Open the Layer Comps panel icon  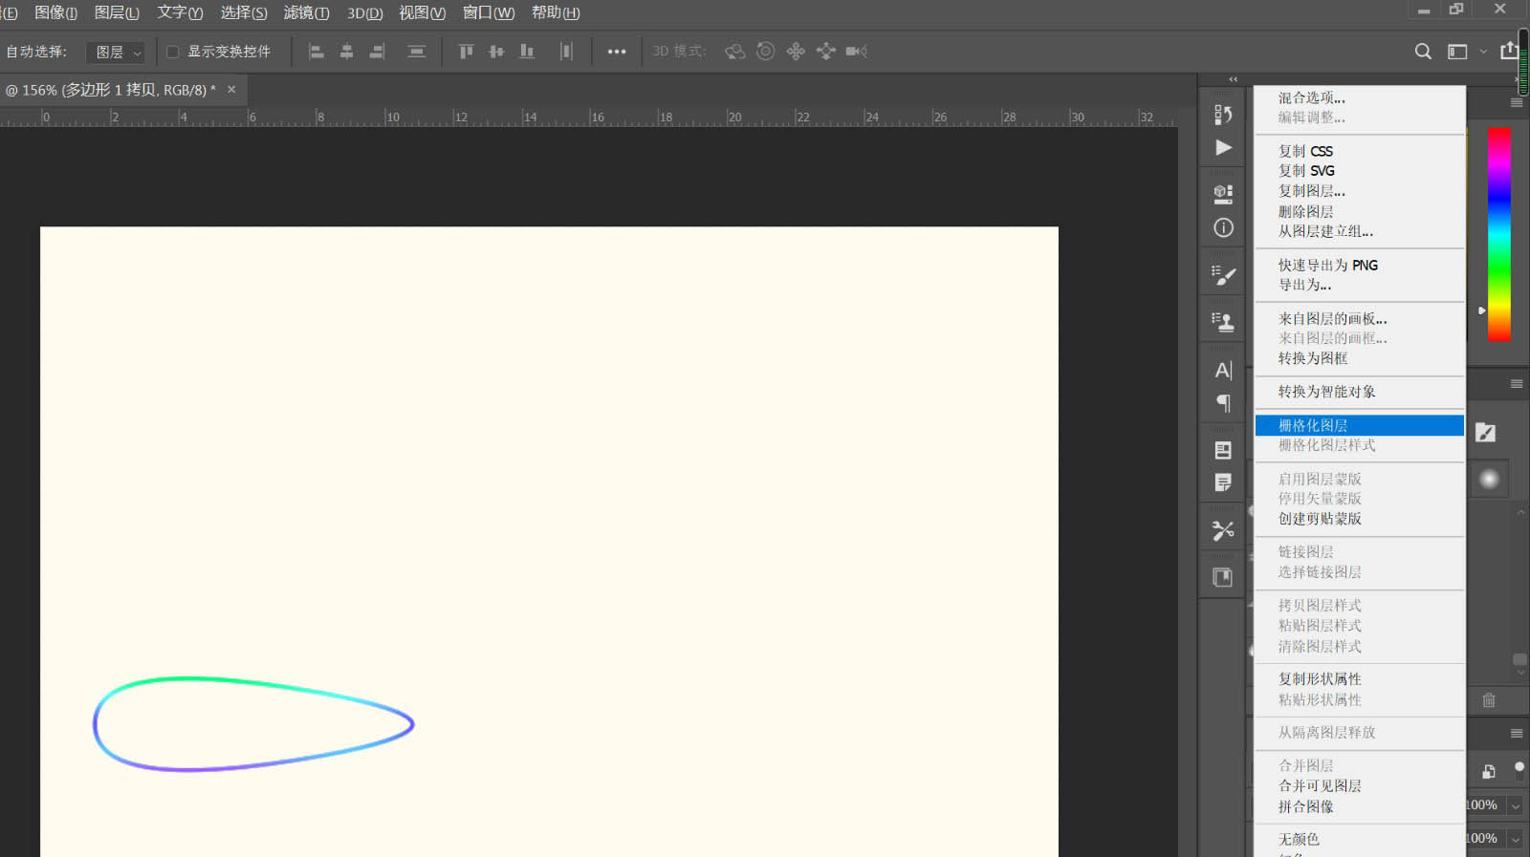coord(1223,450)
